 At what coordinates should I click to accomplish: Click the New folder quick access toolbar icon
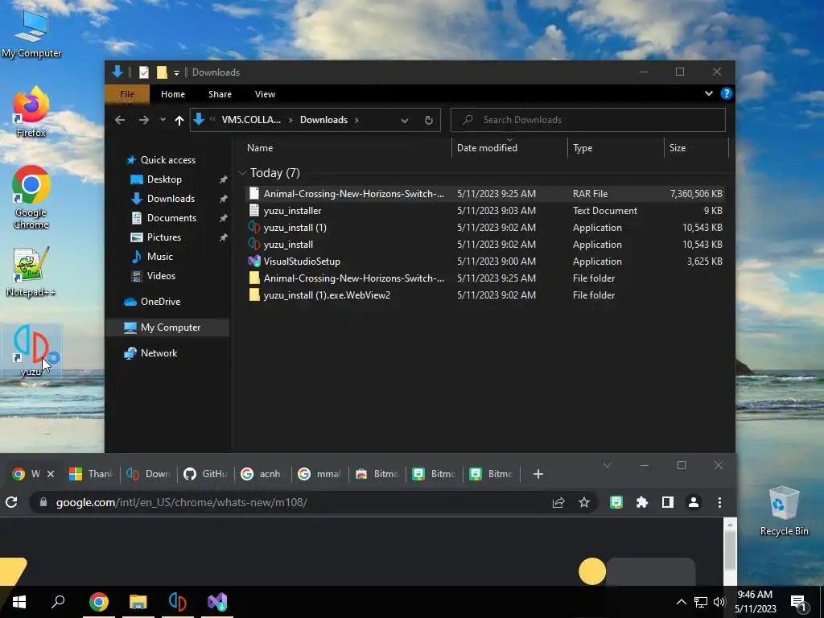pos(162,72)
